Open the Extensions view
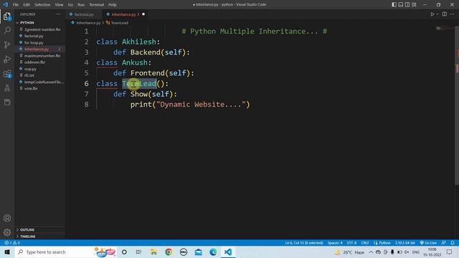Screen dimensions: 459x258 point(7,74)
